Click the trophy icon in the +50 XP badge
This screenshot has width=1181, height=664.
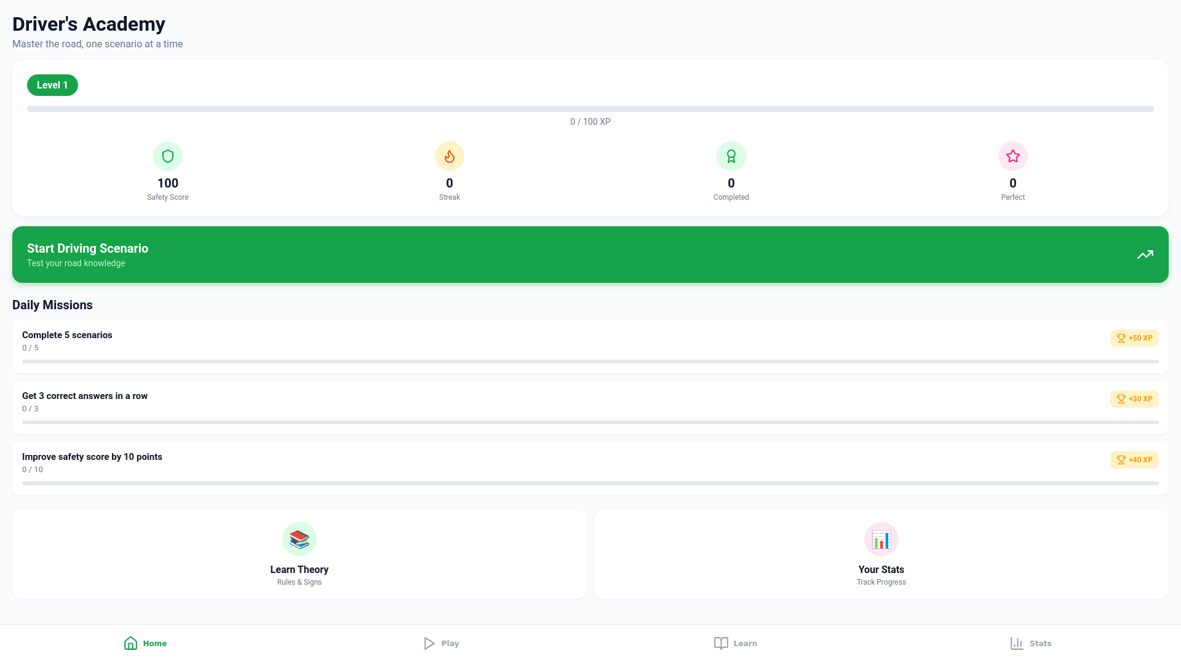point(1121,338)
